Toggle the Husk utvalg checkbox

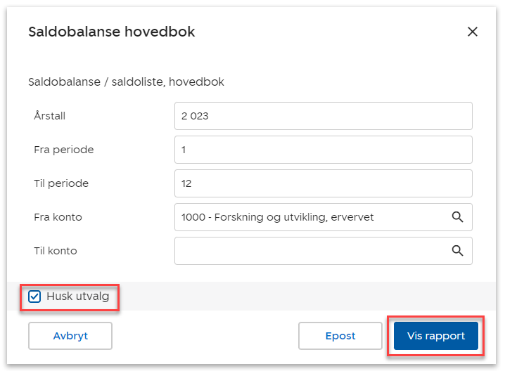click(34, 297)
